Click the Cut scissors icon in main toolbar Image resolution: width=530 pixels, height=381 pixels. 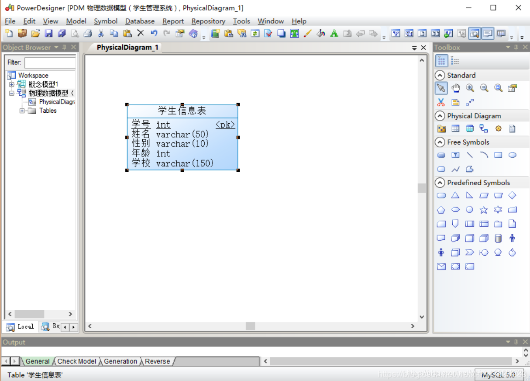click(x=101, y=34)
